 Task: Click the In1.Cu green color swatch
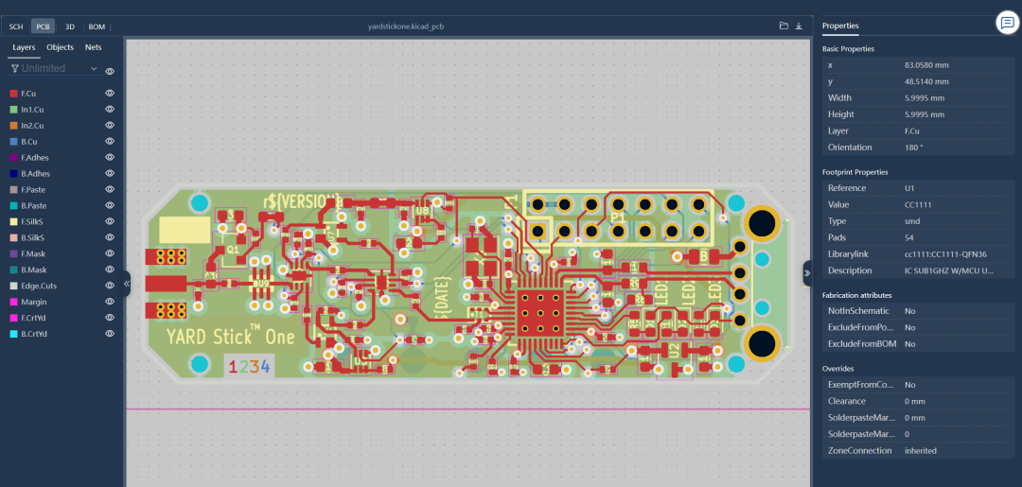(13, 110)
